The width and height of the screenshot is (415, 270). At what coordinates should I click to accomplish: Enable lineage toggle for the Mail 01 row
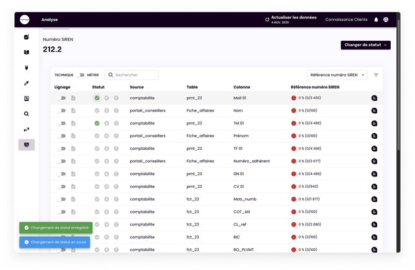(x=61, y=98)
